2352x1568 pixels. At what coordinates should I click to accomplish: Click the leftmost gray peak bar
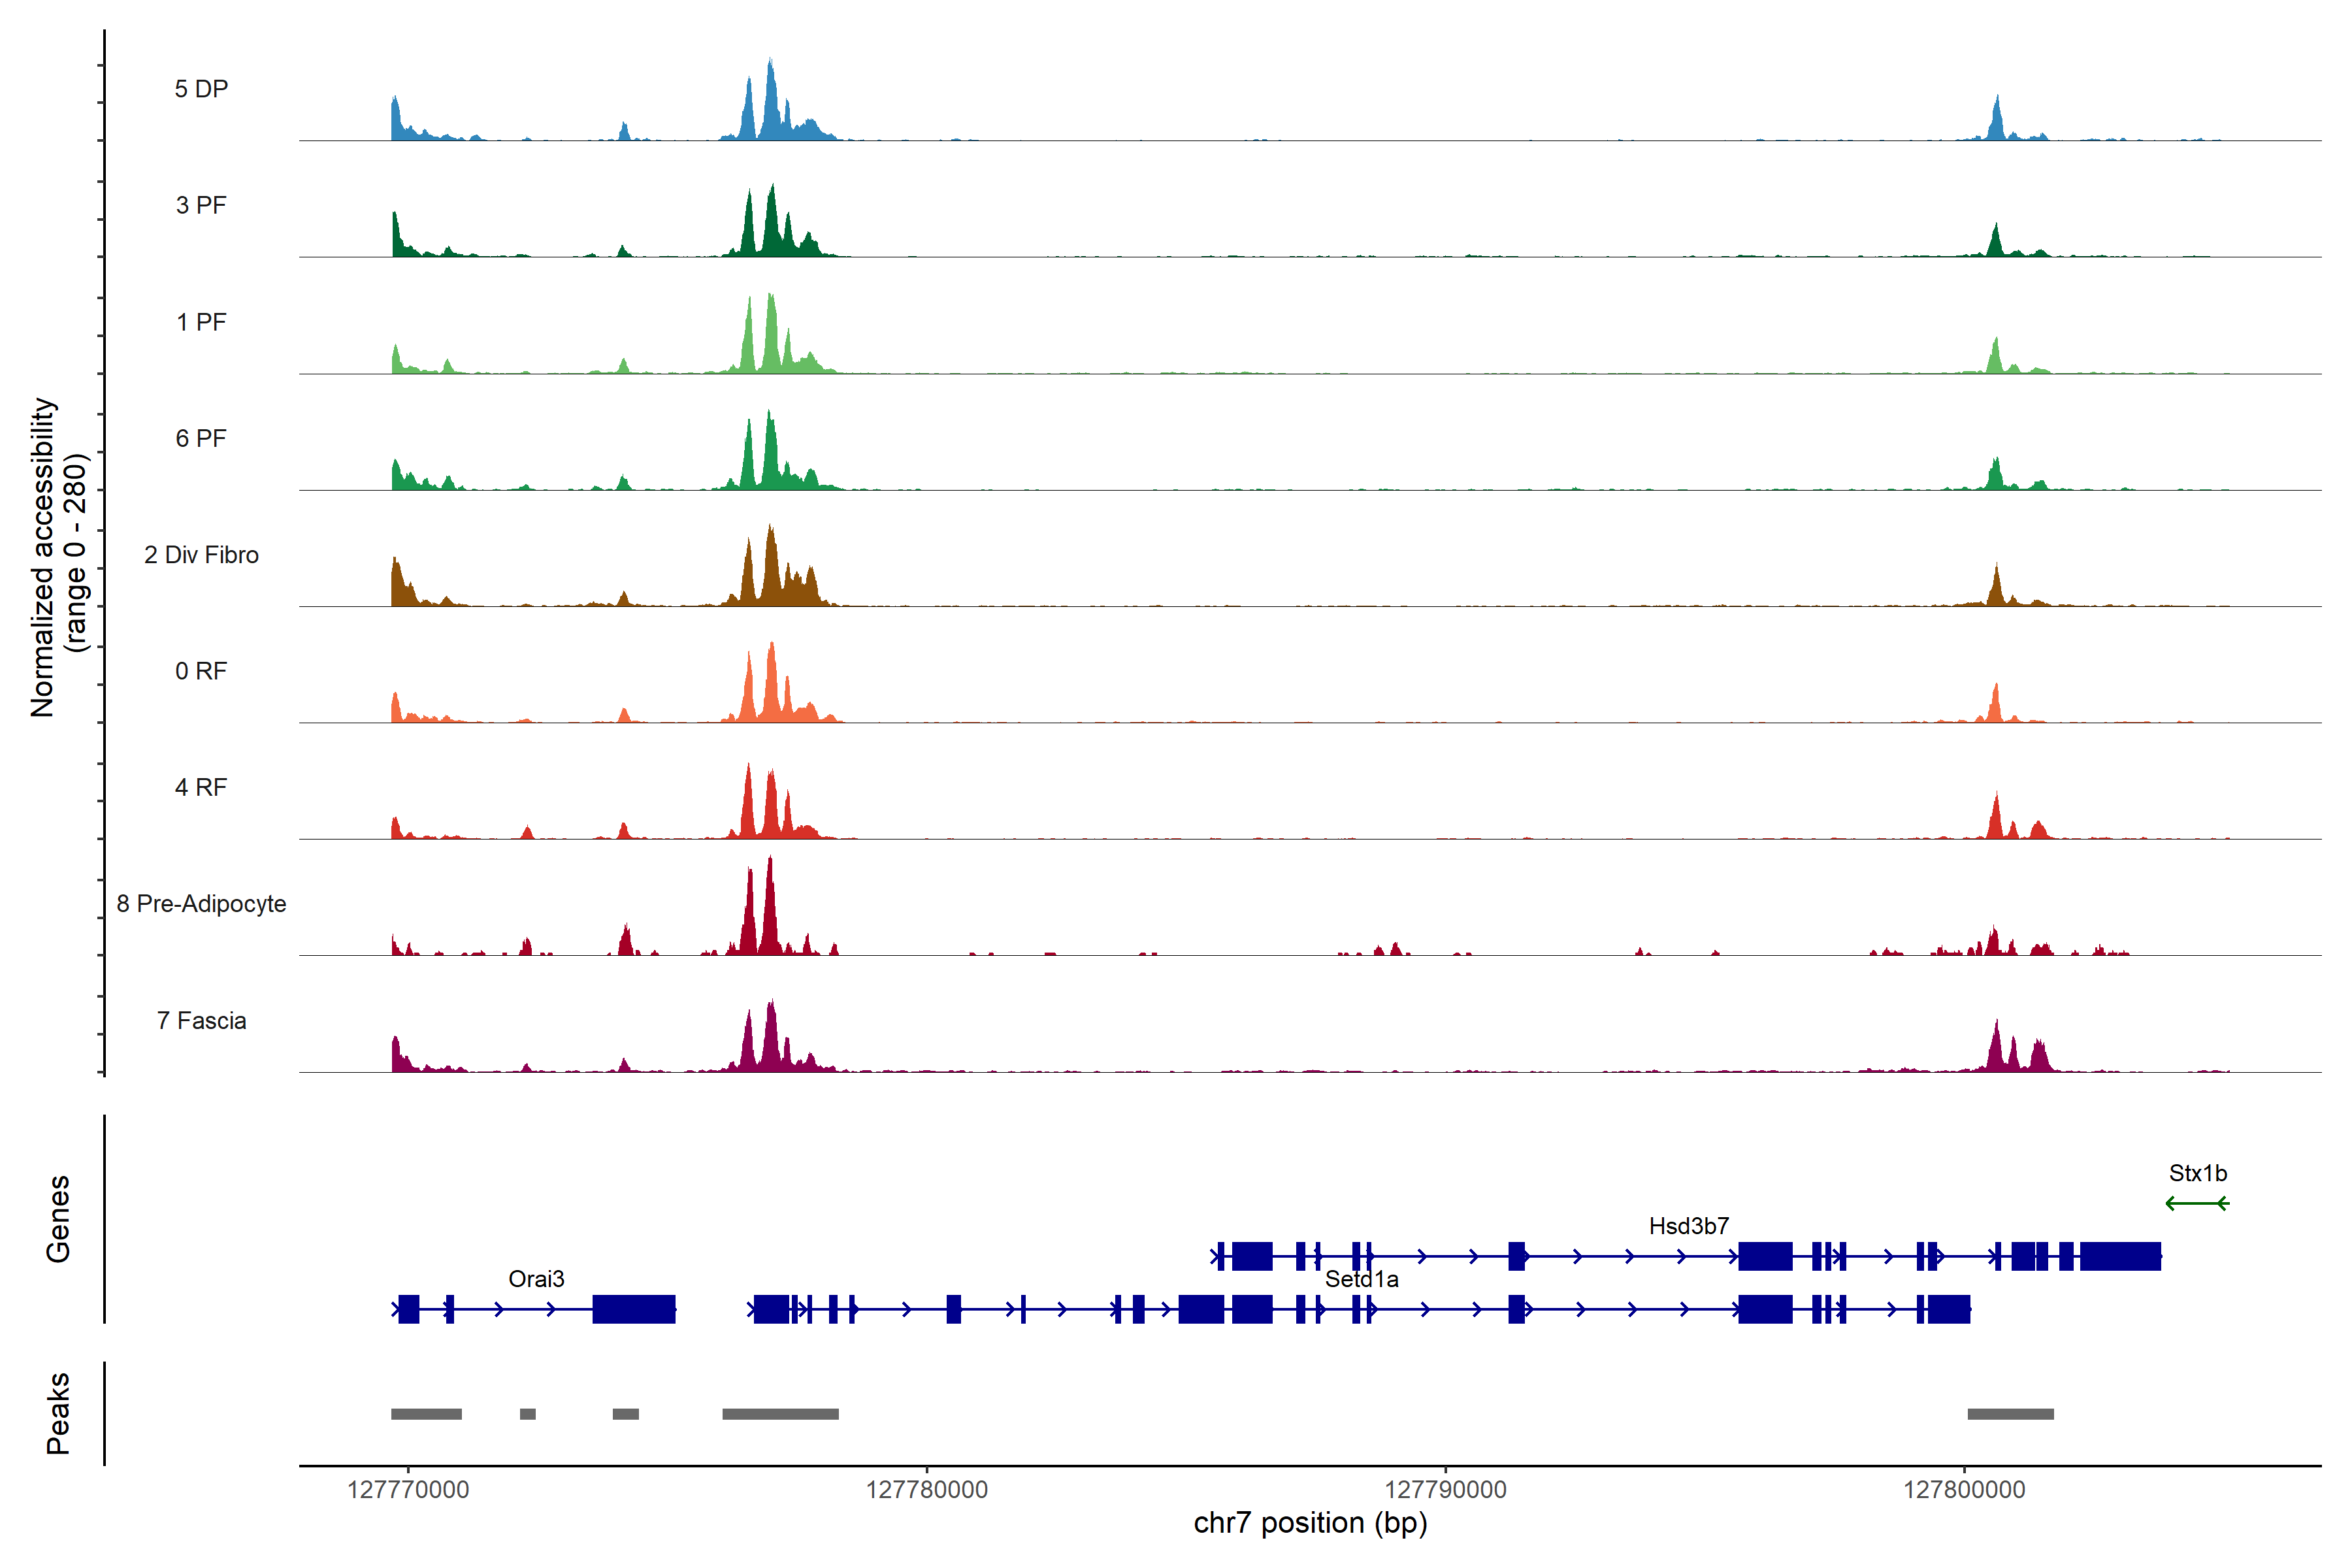click(x=426, y=1413)
